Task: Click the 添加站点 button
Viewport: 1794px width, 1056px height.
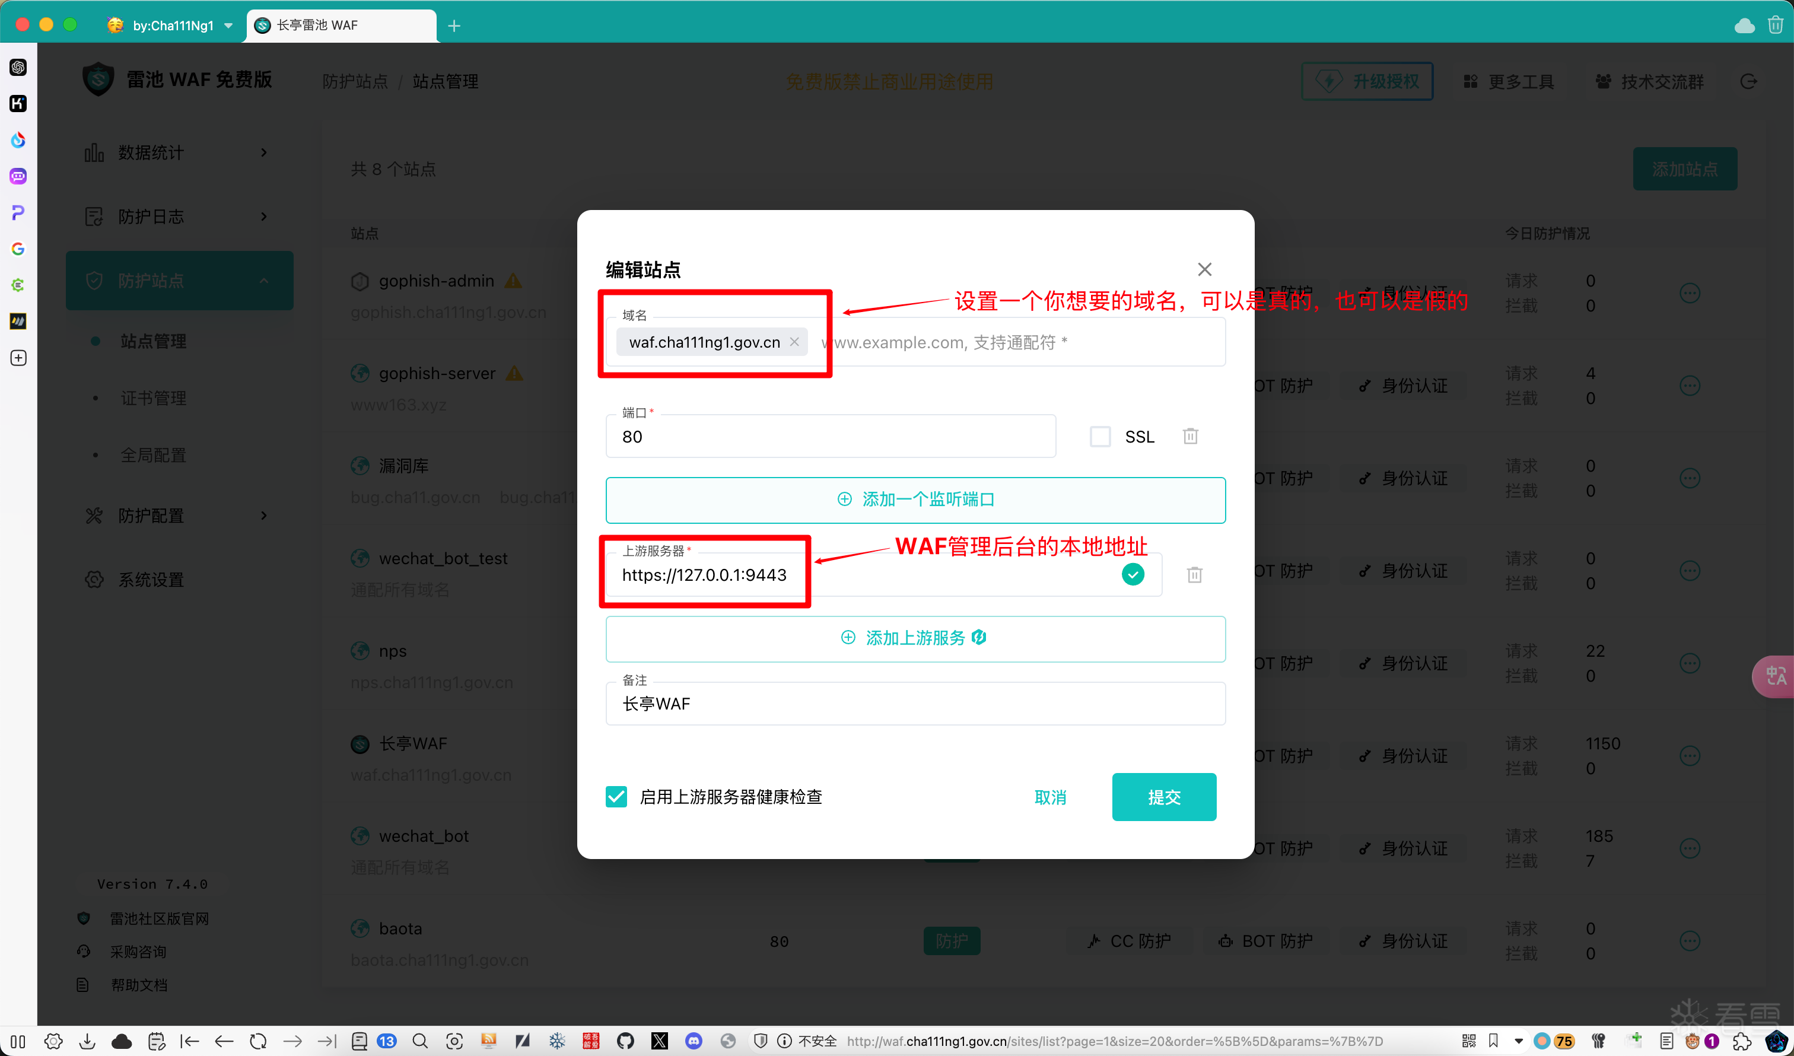Action: (x=1685, y=168)
